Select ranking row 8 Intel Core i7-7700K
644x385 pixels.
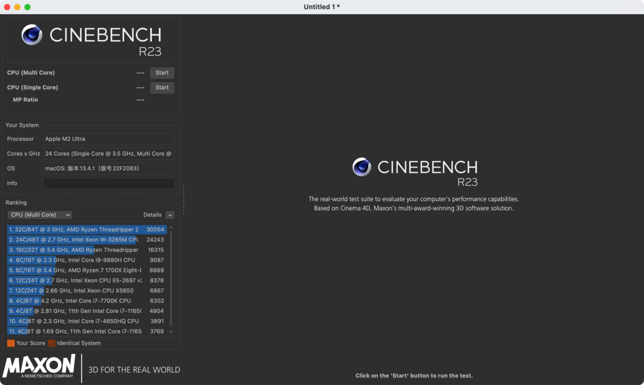coord(86,301)
